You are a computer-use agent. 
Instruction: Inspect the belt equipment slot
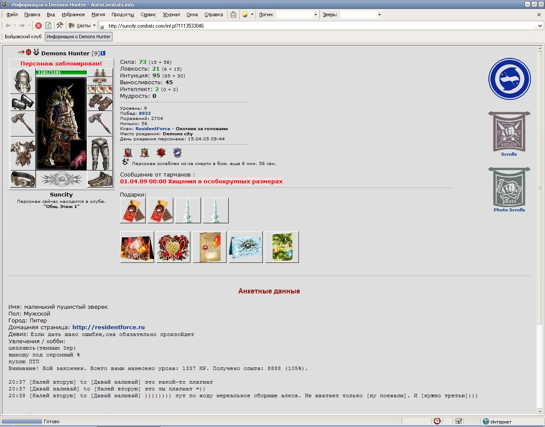pyautogui.click(x=23, y=179)
